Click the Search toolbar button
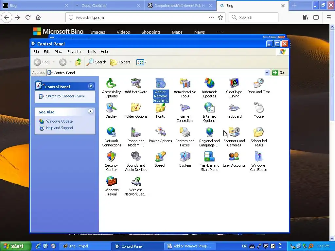Image resolution: width=335 pixels, height=251 pixels. (97, 62)
